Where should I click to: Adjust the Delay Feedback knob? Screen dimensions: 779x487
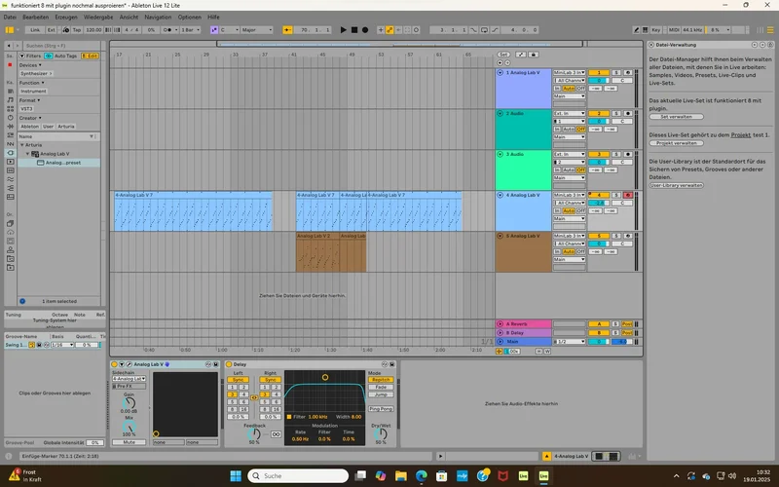click(x=254, y=434)
